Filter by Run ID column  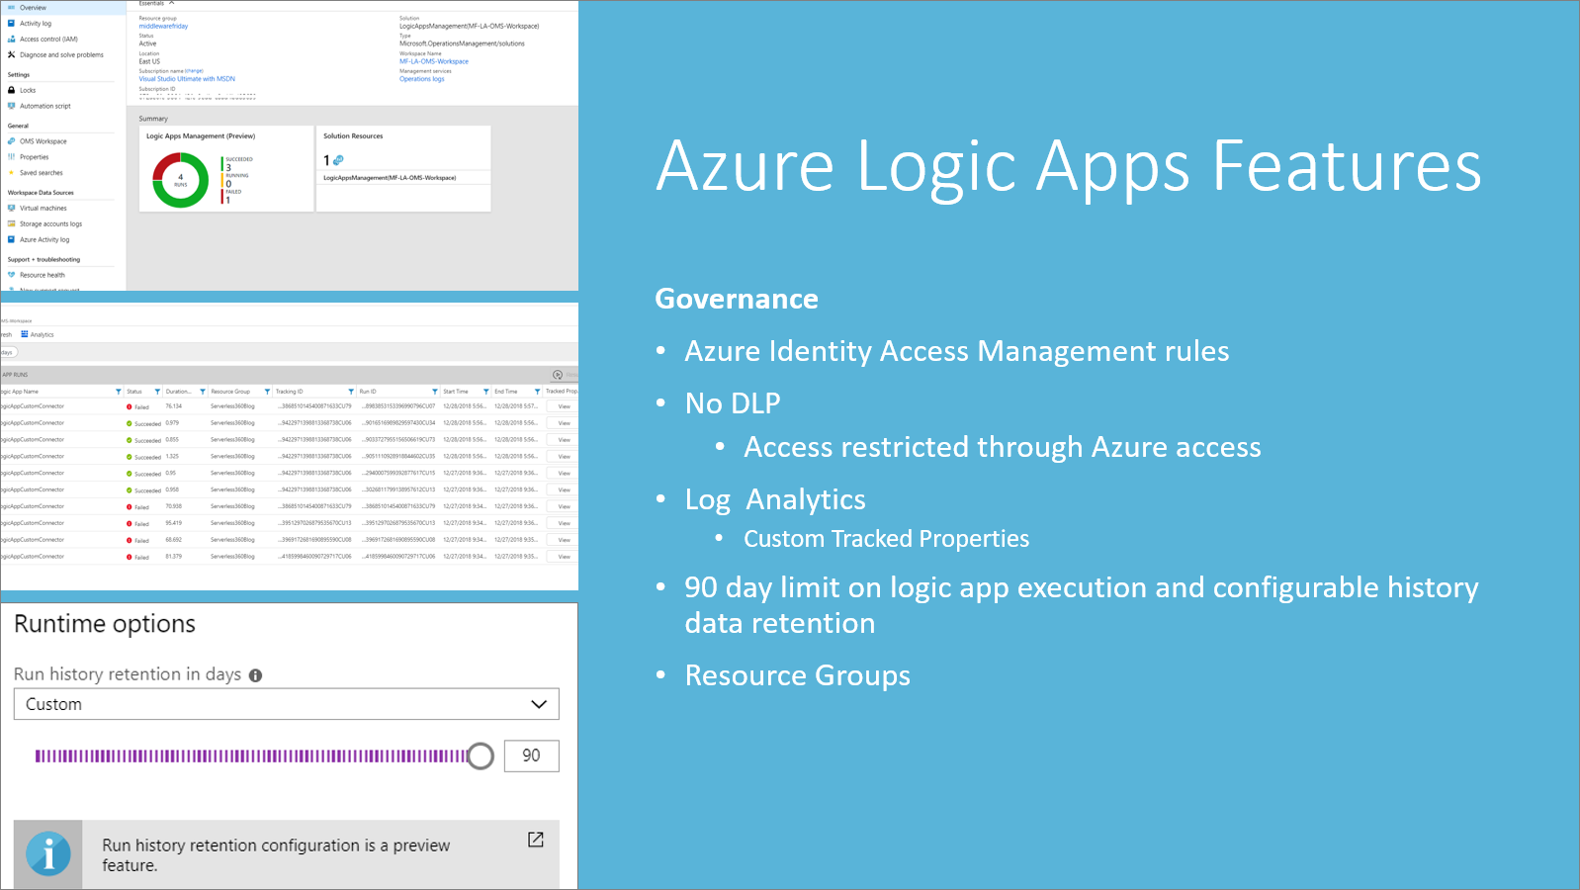(435, 392)
